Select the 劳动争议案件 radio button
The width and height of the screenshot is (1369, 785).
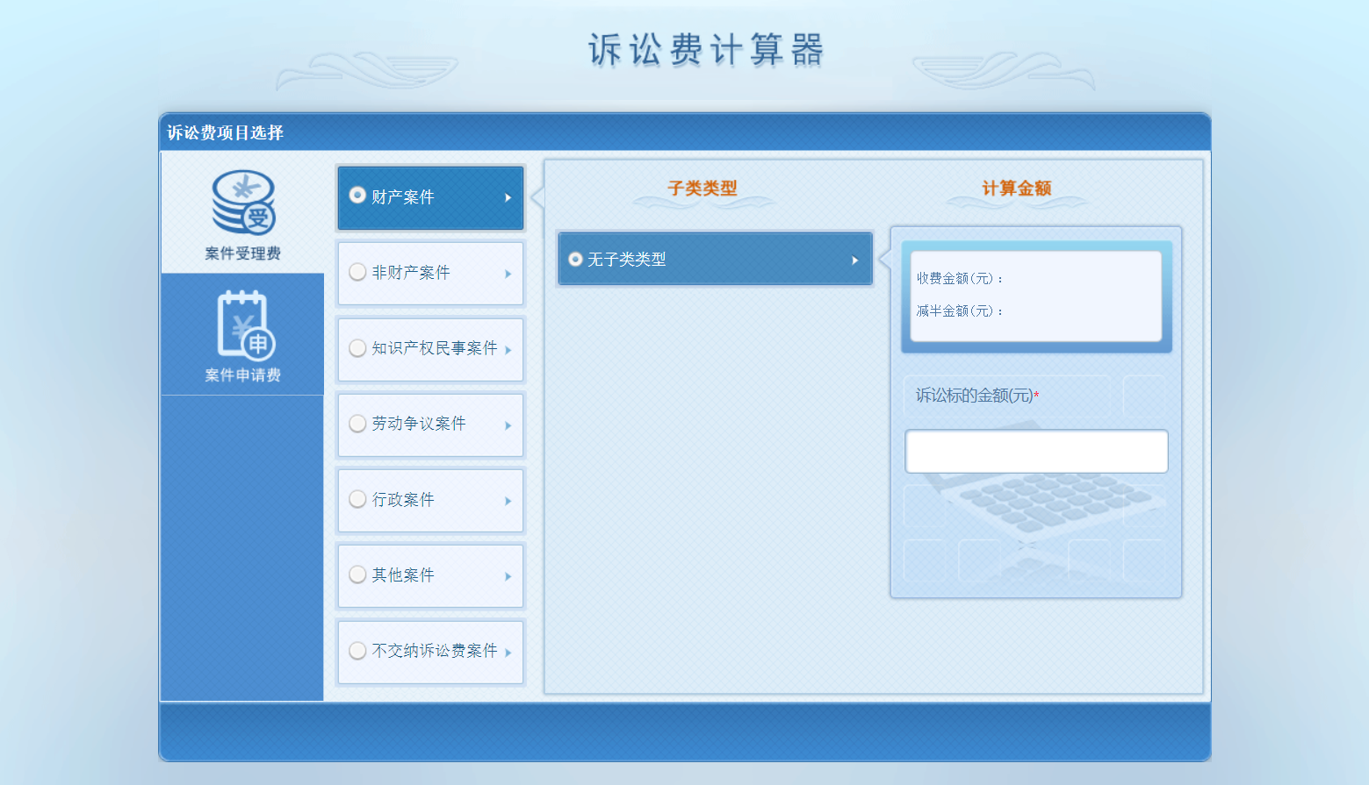pos(357,424)
